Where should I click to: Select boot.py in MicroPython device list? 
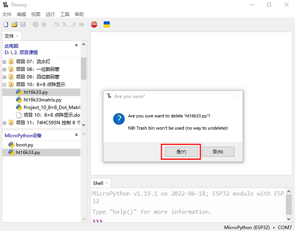24,145
